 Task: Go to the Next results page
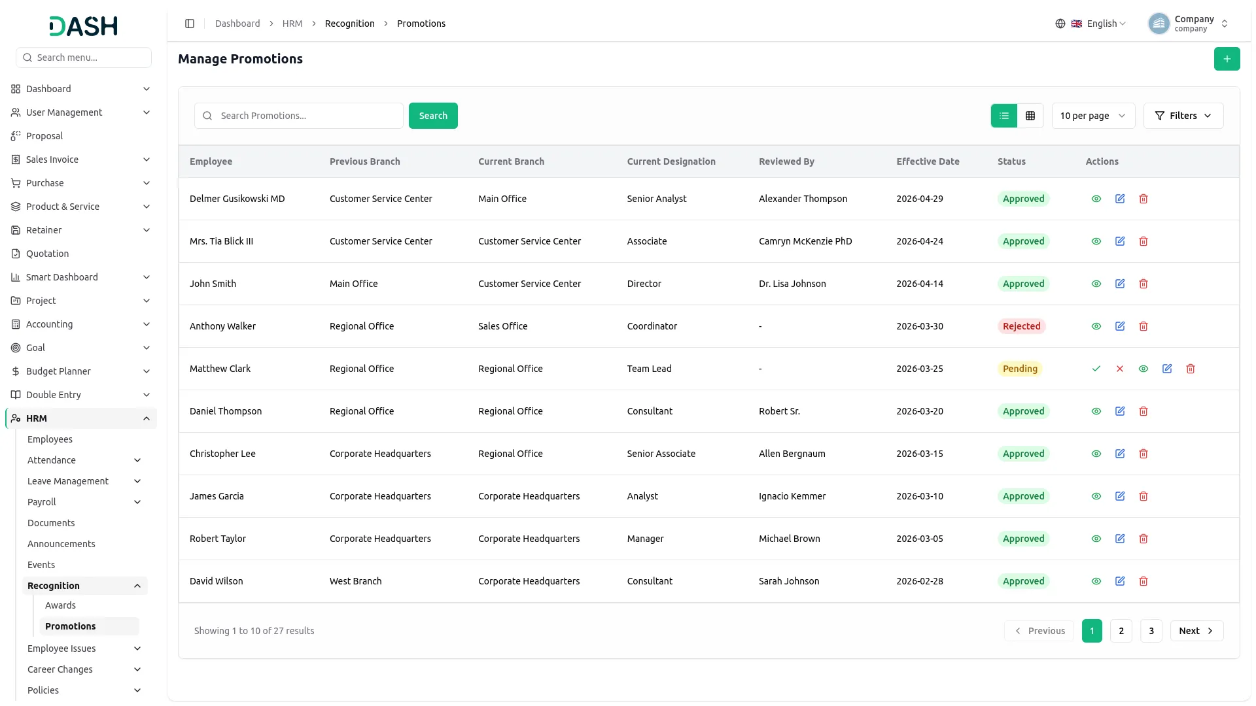tap(1196, 631)
